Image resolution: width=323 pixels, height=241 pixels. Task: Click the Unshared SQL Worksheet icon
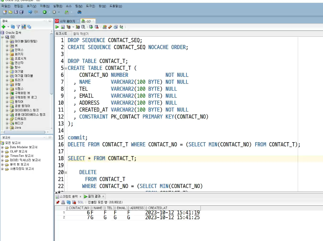(x=105, y=27)
